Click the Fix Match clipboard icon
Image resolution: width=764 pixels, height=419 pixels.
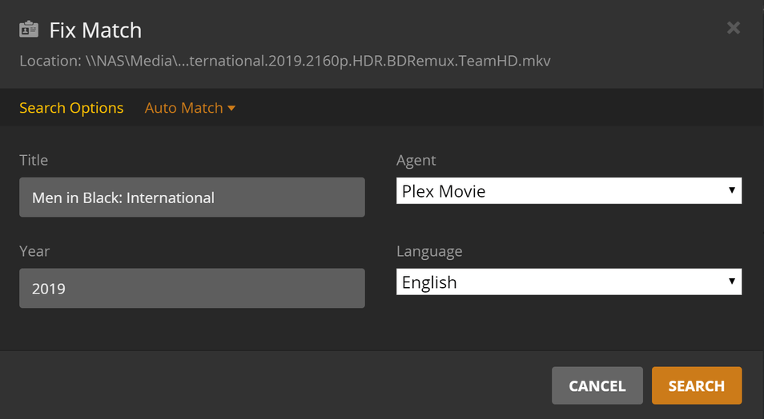click(29, 30)
